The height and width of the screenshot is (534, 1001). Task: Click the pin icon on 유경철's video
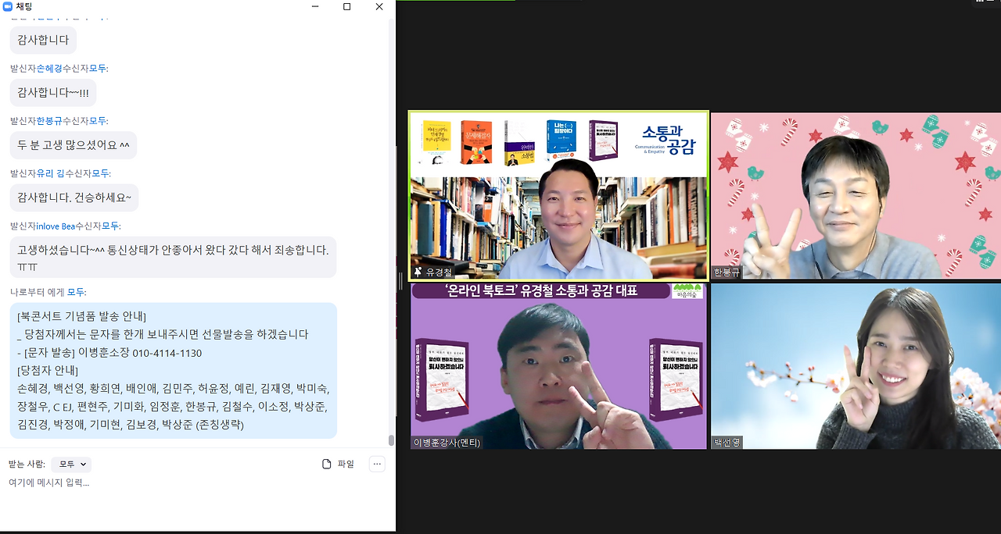[x=418, y=272]
